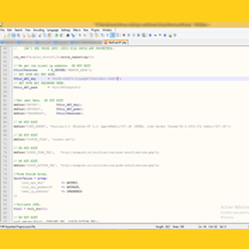Click the define USER_AGENT Mozilla line

[122, 127]
